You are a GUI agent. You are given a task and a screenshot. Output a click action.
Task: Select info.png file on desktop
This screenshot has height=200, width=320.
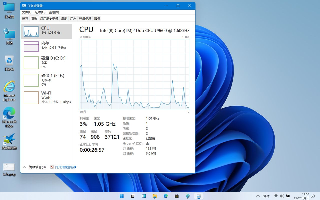click(9, 170)
